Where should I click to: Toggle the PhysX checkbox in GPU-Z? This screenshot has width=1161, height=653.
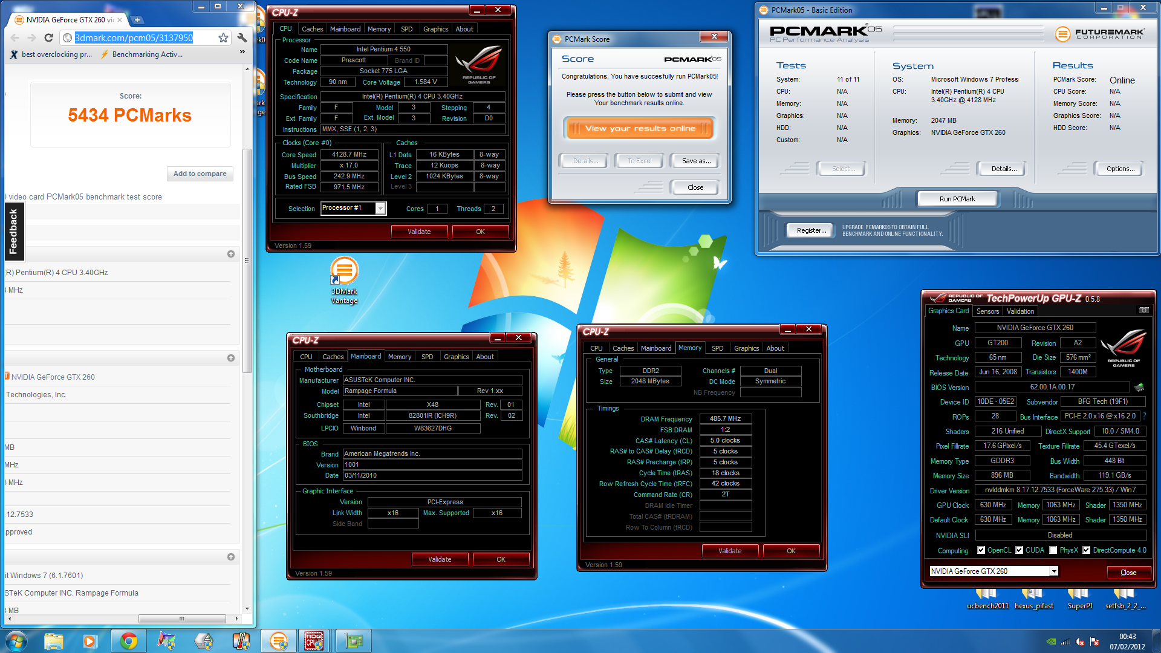(x=1053, y=550)
